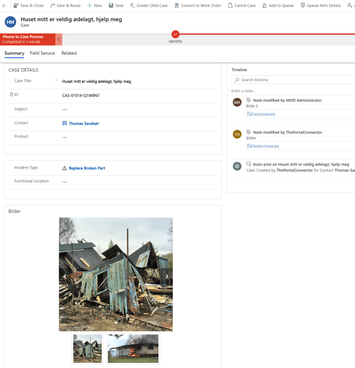
Task: Select the burning house thumbnail
Action: pos(133,349)
